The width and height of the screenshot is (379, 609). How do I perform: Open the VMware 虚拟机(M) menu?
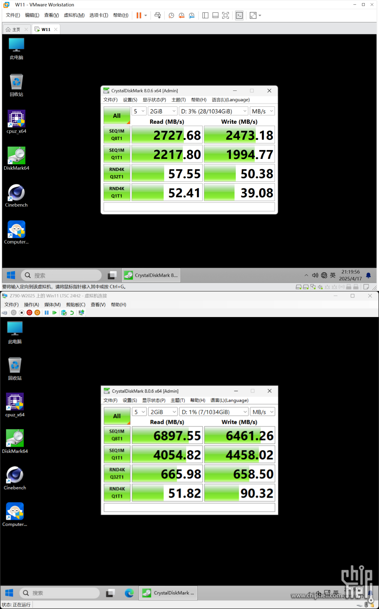(x=74, y=15)
